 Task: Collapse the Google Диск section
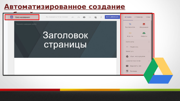149,51
